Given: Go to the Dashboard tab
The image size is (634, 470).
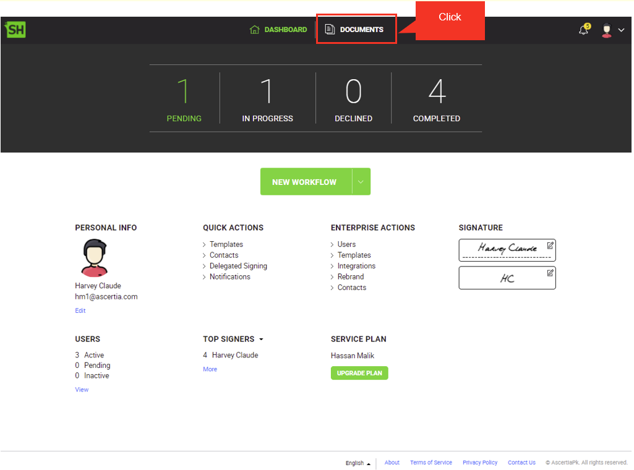Looking at the screenshot, I should (285, 30).
